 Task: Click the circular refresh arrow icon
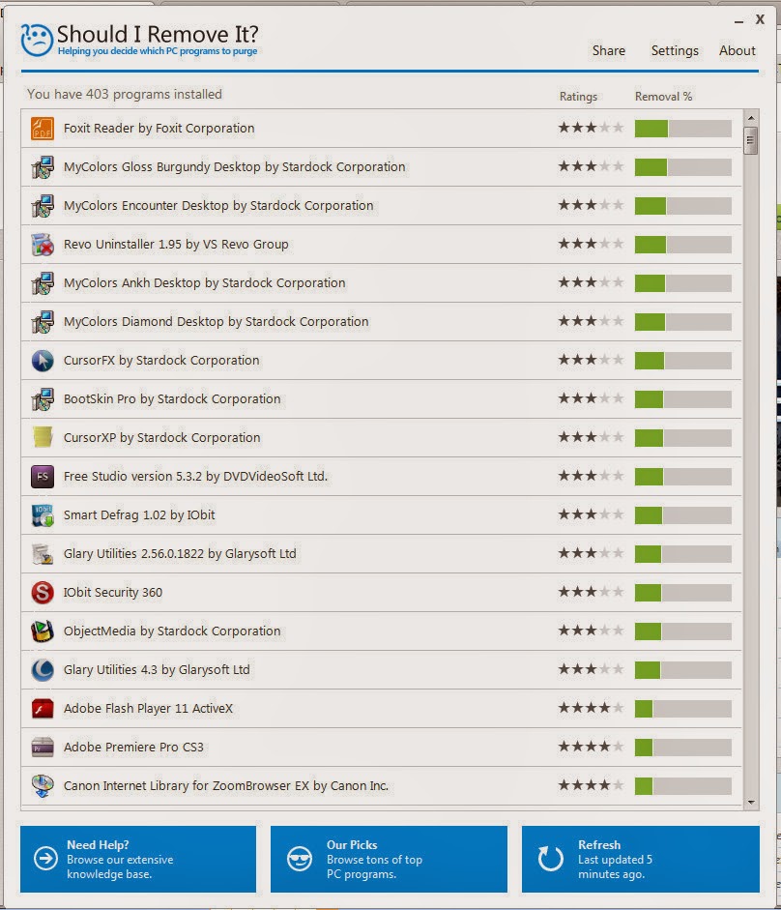click(550, 859)
